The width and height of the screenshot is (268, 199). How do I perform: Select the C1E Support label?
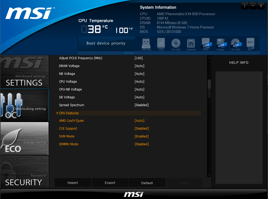(x=68, y=129)
